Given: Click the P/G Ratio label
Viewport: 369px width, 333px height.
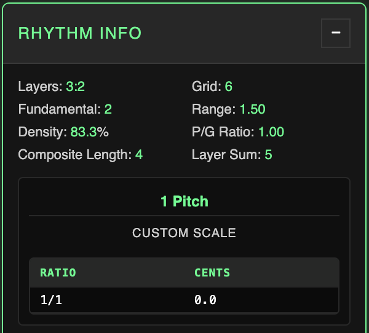Looking at the screenshot, I should coord(223,131).
